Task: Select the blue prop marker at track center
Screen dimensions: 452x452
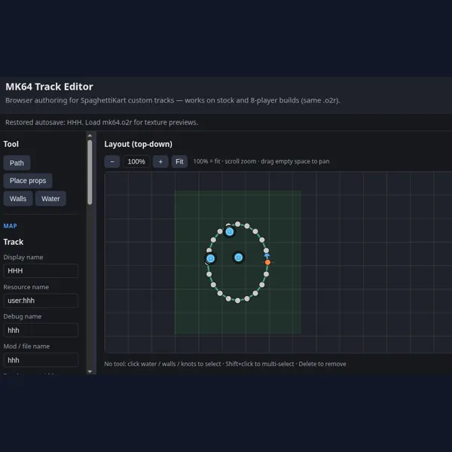Action: click(x=238, y=258)
